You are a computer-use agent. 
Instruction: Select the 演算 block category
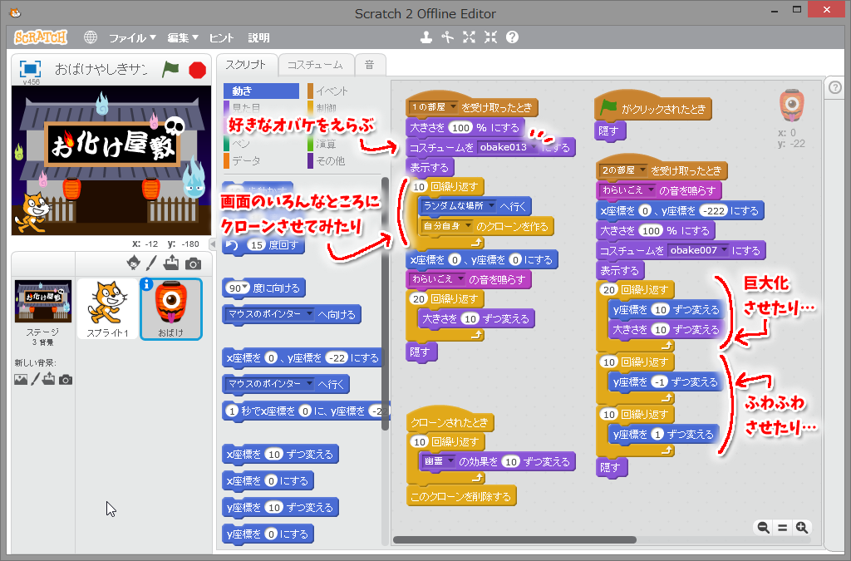[322, 144]
